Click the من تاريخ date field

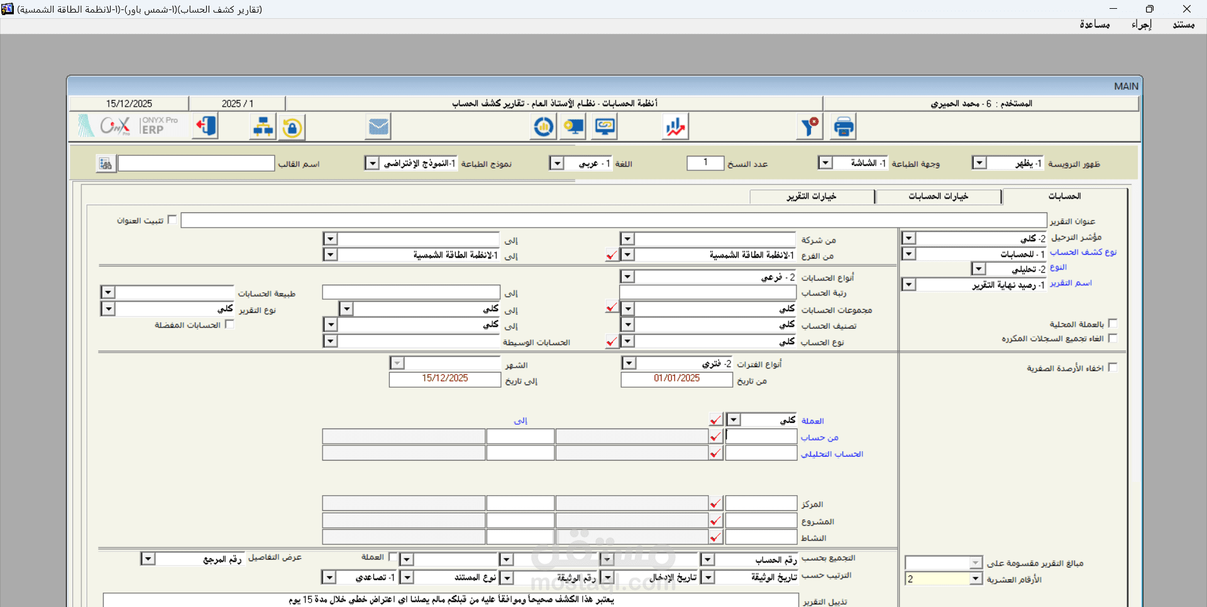click(x=676, y=380)
